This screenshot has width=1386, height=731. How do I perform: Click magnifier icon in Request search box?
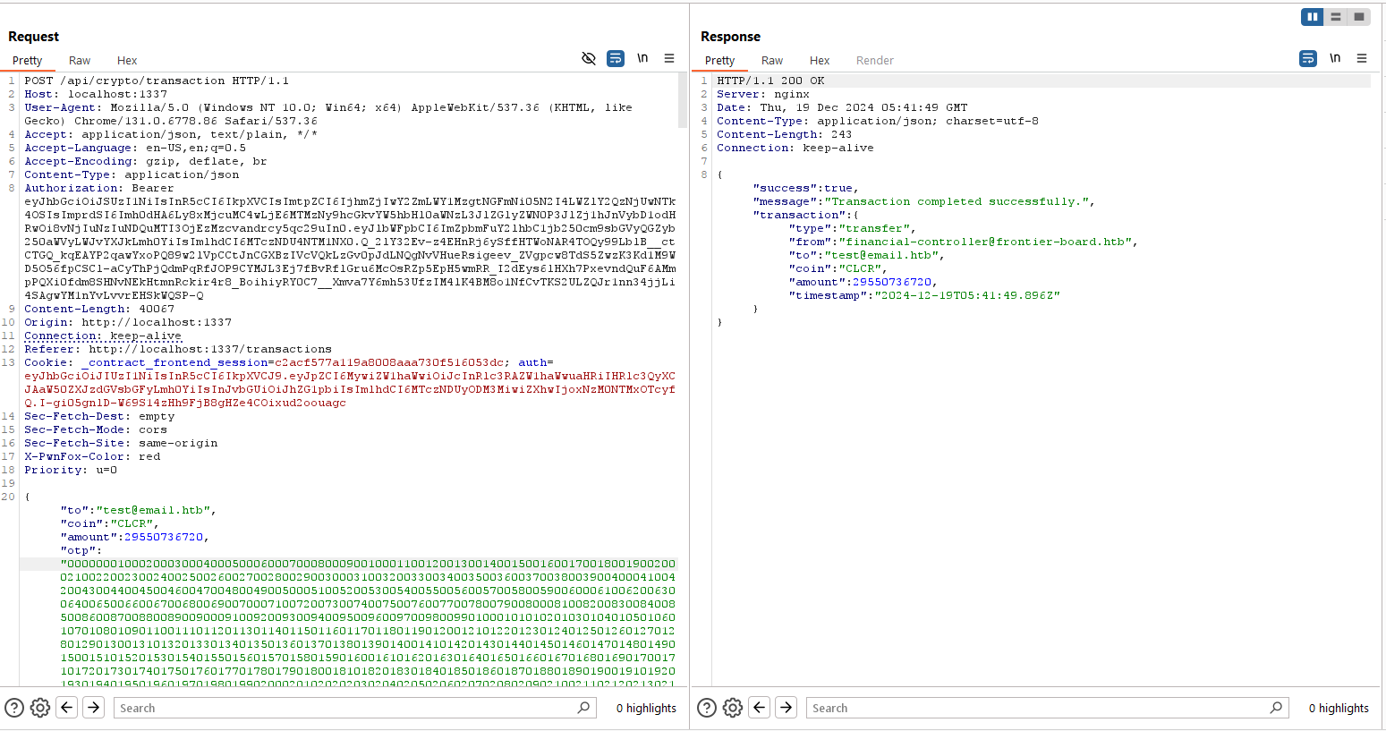pos(584,708)
